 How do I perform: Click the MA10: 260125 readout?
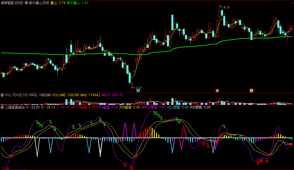[x=112, y=95]
